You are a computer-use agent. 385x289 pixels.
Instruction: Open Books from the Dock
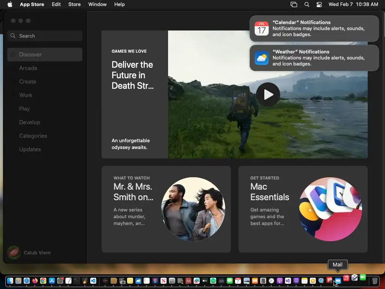255,281
